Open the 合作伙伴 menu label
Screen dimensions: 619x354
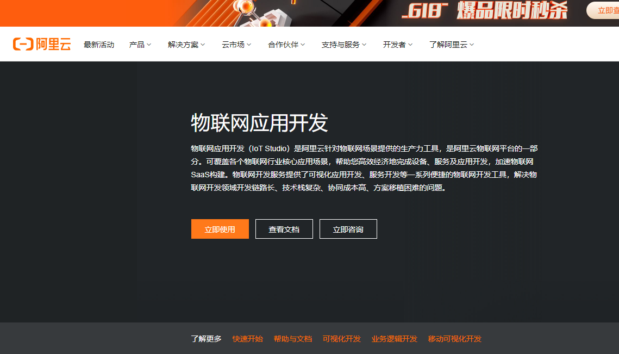point(283,45)
